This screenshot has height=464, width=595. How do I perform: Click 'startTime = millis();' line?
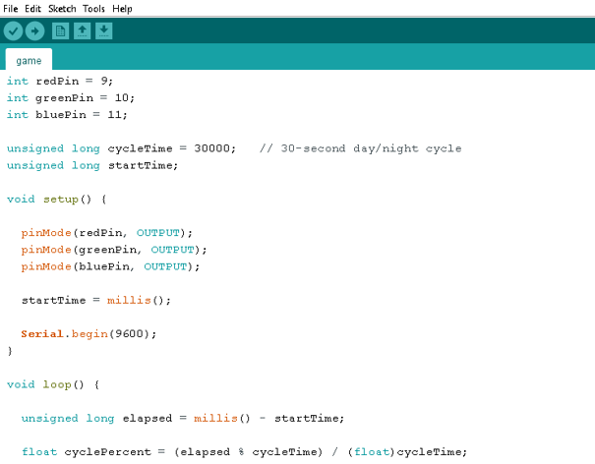96,300
